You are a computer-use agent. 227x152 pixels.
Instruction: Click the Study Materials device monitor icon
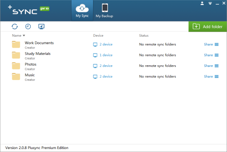(x=95, y=55)
